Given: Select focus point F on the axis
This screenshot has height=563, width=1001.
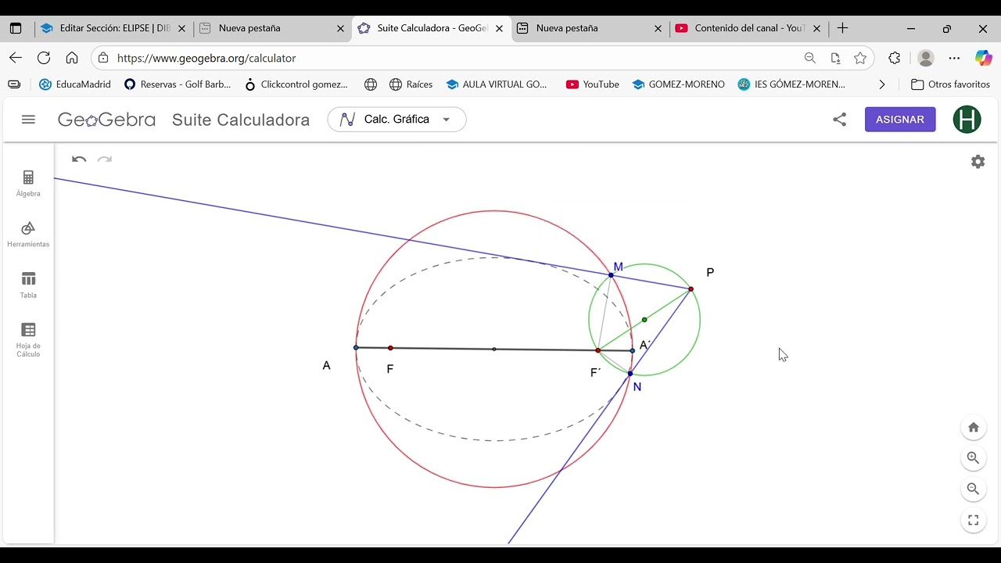Looking at the screenshot, I should click(390, 348).
